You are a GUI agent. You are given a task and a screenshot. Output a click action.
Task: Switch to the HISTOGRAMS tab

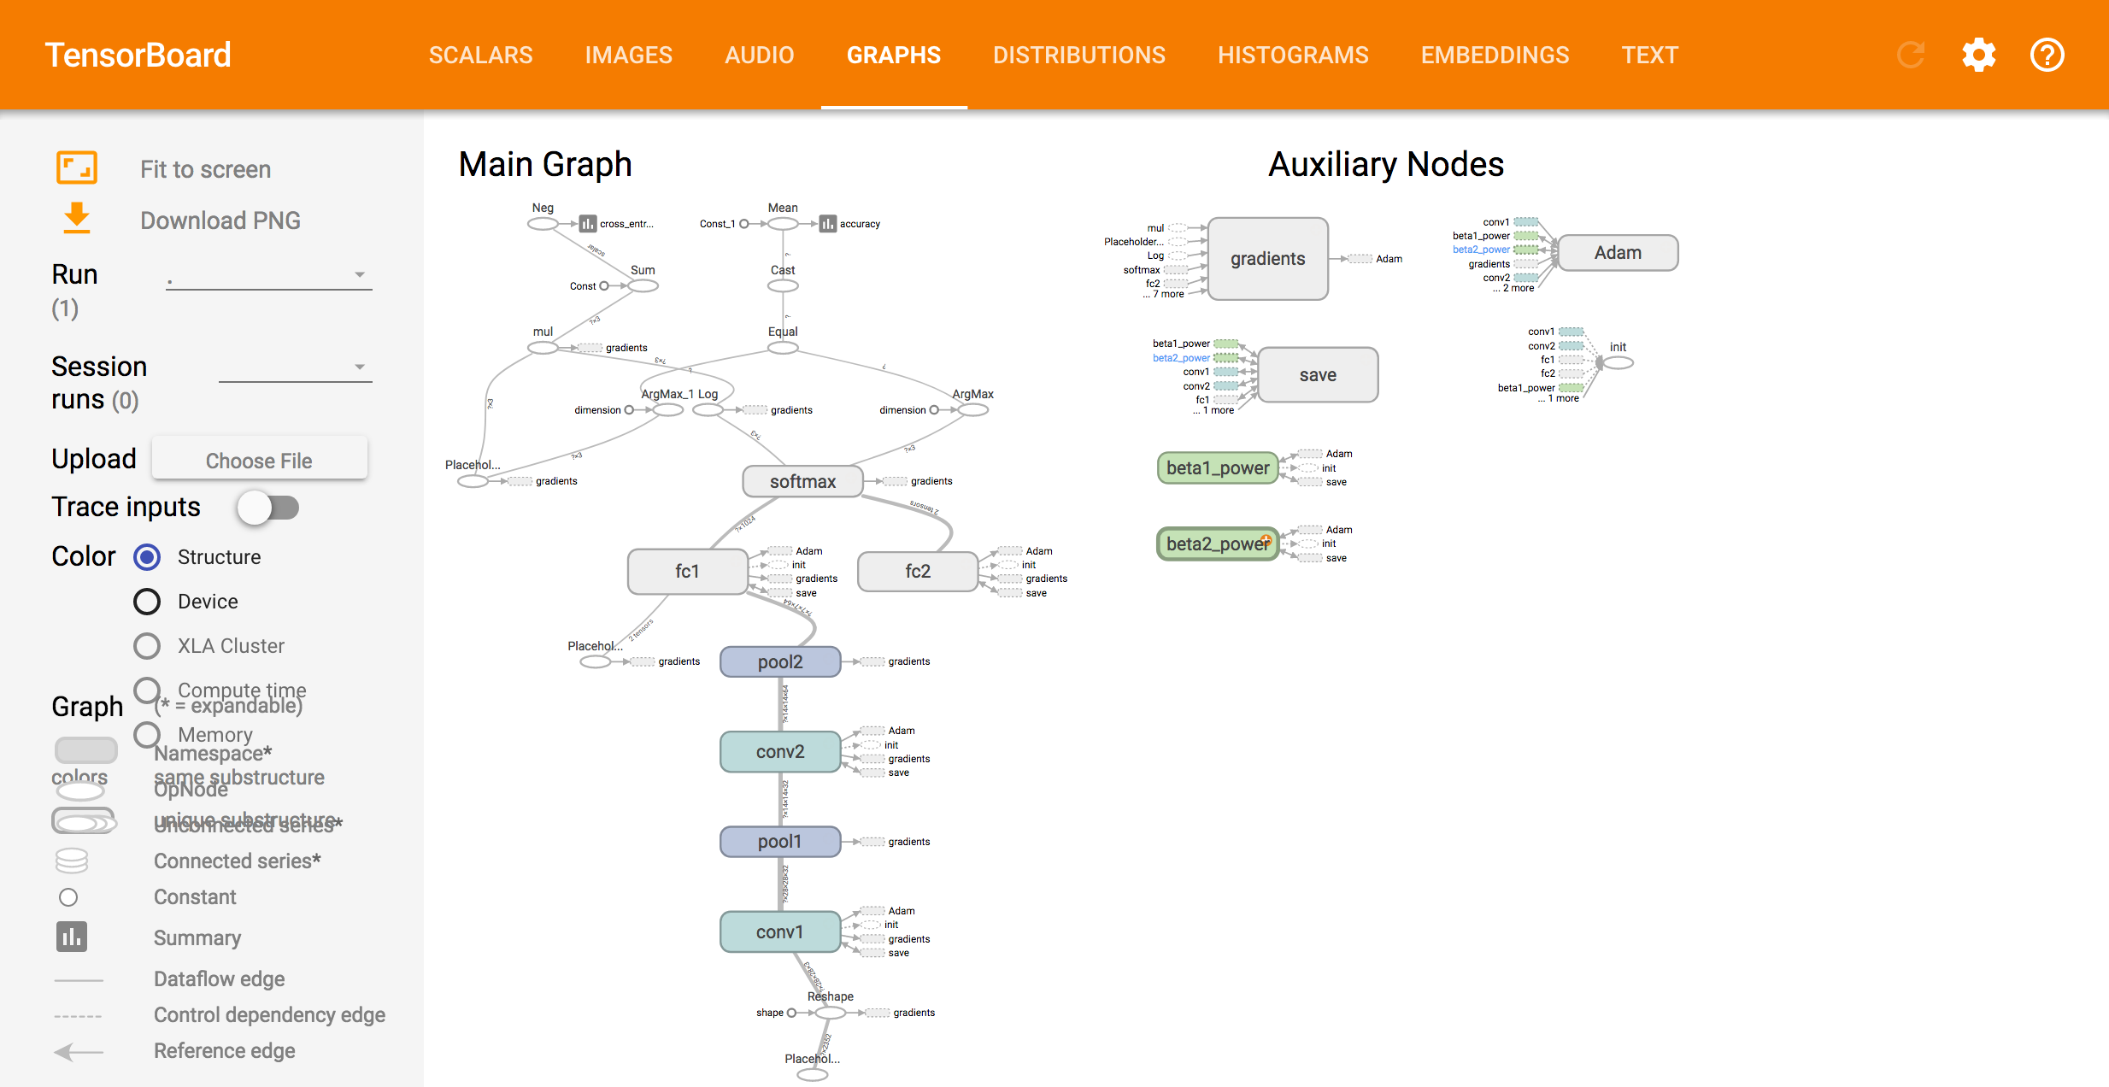[x=1293, y=55]
